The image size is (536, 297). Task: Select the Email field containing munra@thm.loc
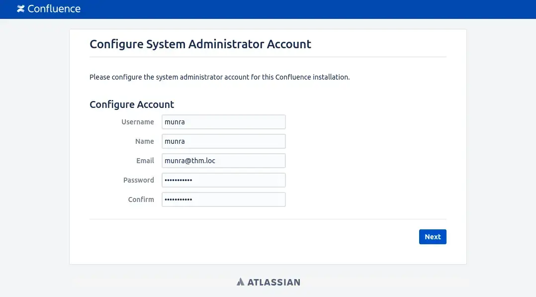click(224, 161)
